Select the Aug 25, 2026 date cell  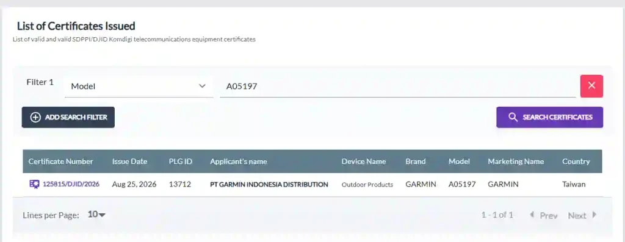click(134, 184)
